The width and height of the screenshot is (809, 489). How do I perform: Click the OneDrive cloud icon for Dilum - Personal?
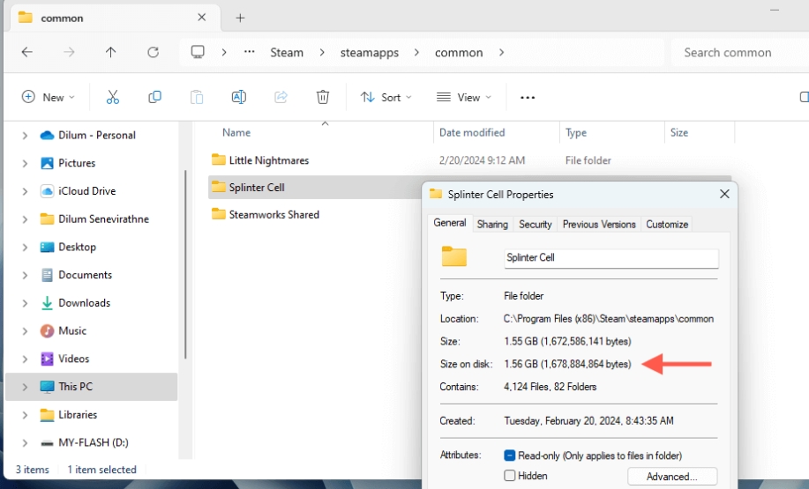(47, 135)
